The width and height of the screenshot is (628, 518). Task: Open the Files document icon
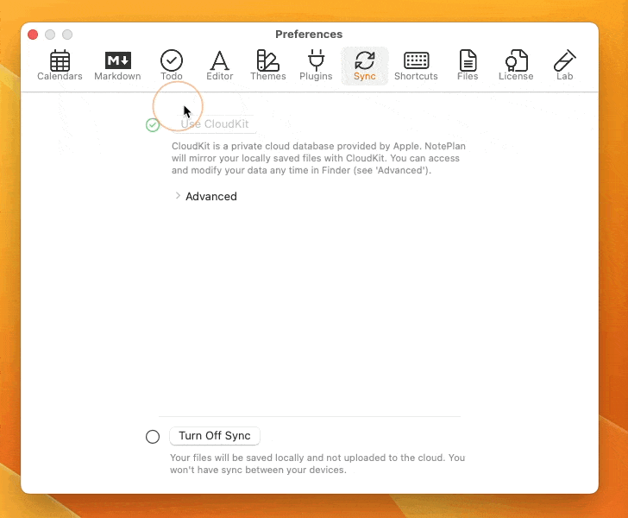(x=468, y=60)
